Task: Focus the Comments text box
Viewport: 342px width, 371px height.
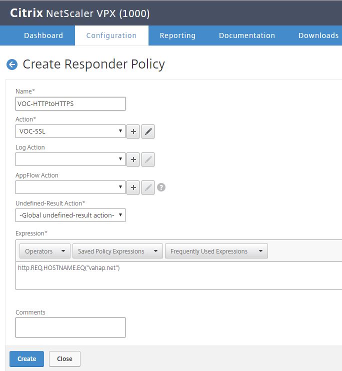Action: click(x=70, y=327)
